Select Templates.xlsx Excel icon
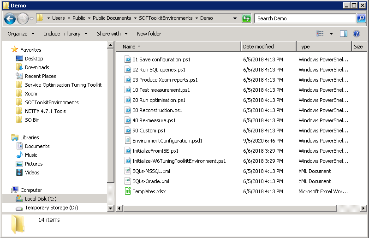 point(128,191)
